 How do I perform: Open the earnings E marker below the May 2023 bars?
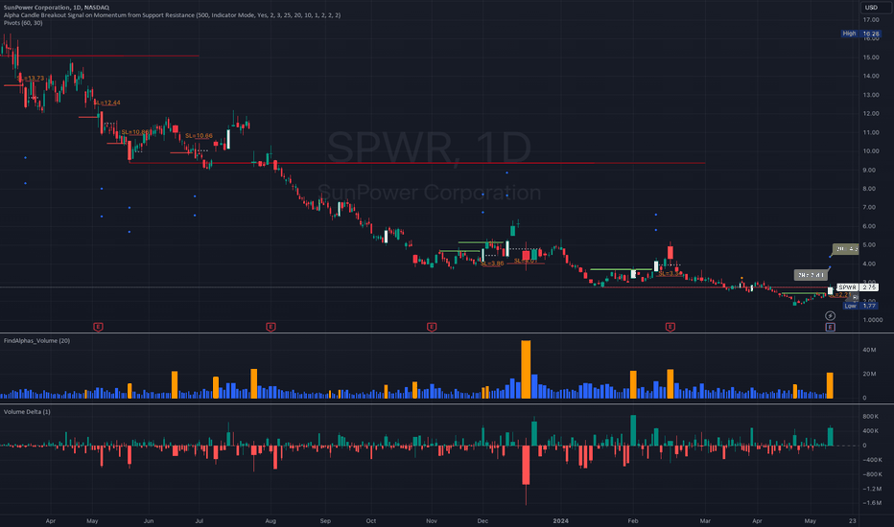pos(98,327)
